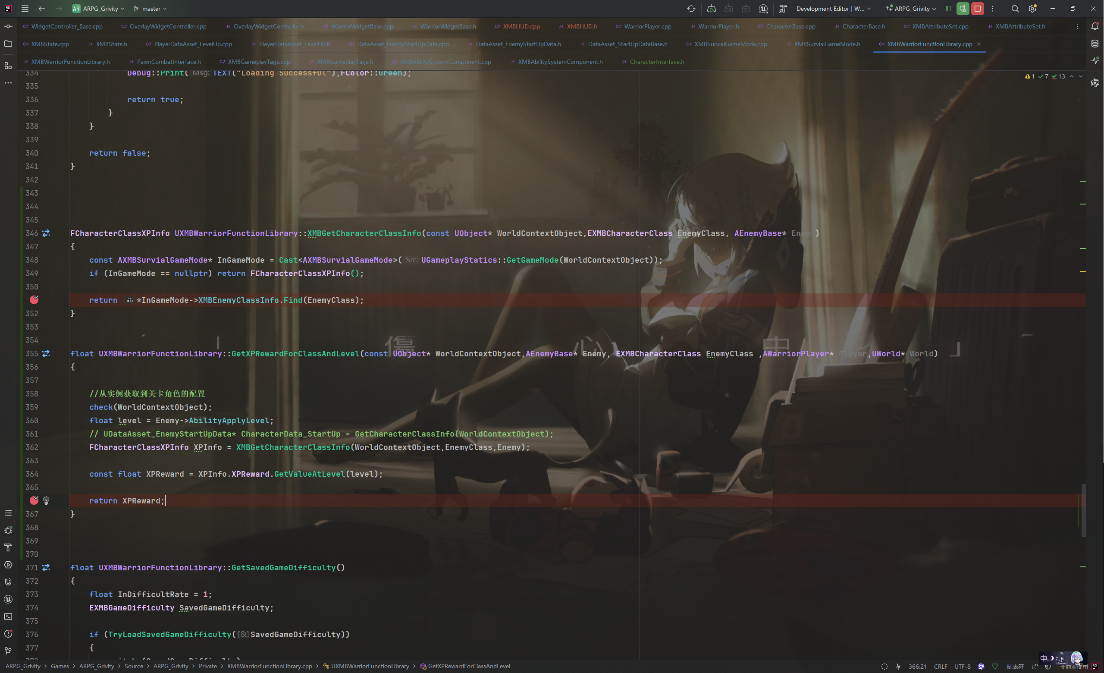1104x673 pixels.
Task: Click the indent setting in status bar
Action: 1015,666
